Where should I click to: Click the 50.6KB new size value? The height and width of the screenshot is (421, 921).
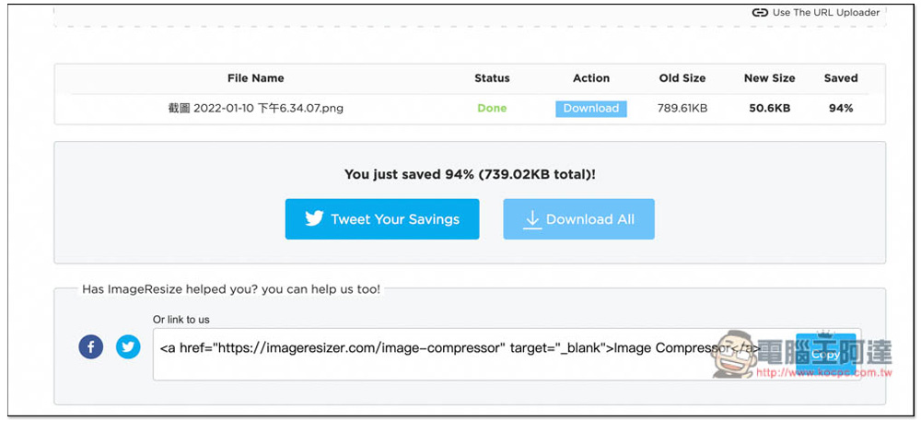[769, 109]
